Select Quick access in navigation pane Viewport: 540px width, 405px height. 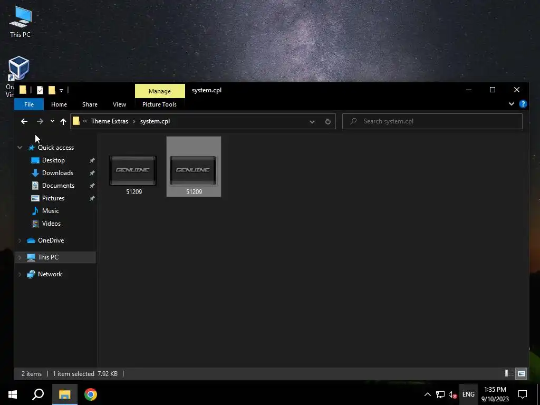click(x=56, y=148)
